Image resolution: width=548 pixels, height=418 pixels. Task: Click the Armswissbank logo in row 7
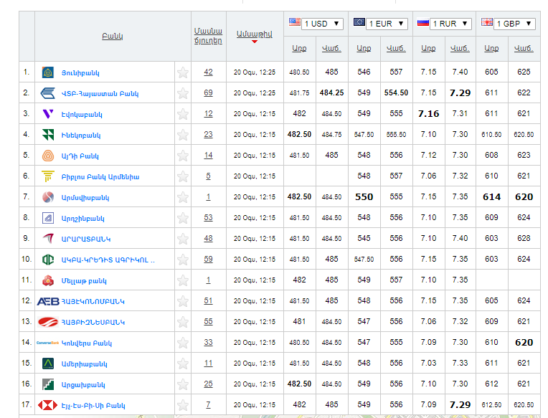click(48, 197)
